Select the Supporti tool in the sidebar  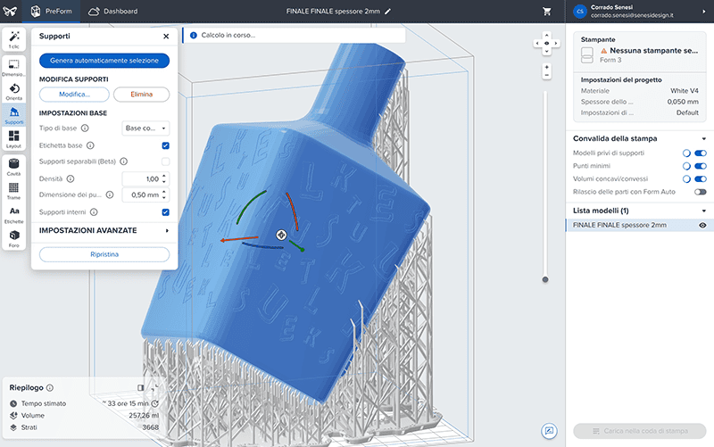click(13, 115)
